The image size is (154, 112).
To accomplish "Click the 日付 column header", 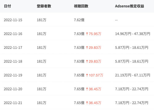I will 7,6.
